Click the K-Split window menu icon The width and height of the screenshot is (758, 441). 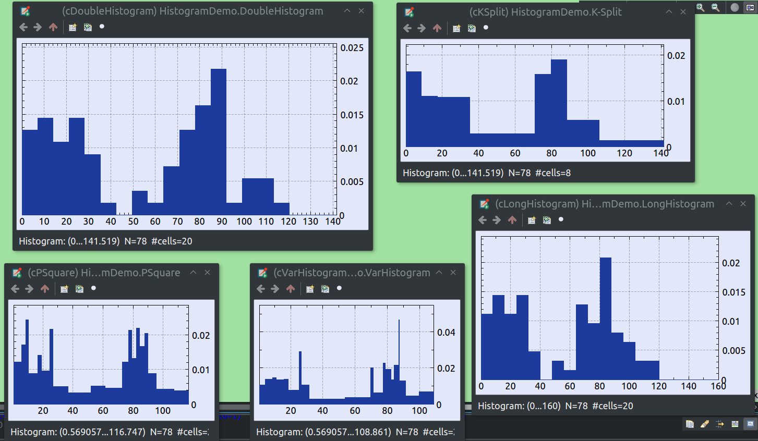409,12
